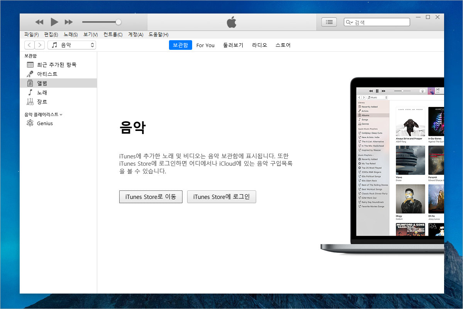Viewport: 463px width, 309px height.
Task: Open the 도움말(H) menu
Action: (x=159, y=35)
